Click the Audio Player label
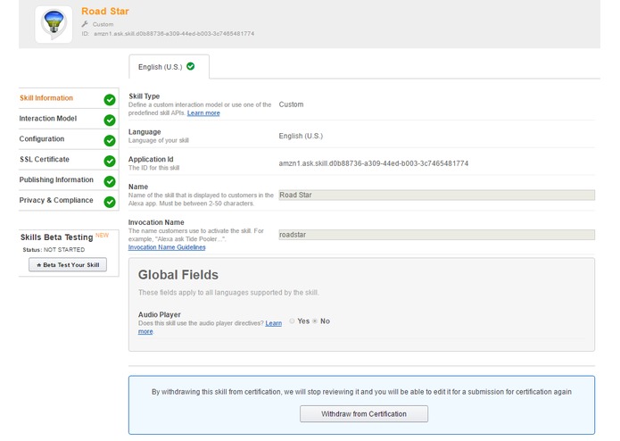Screen dimensions: 620x441 (160, 315)
